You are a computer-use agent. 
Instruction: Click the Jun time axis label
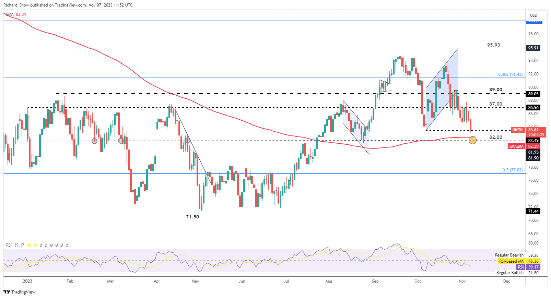point(242,281)
